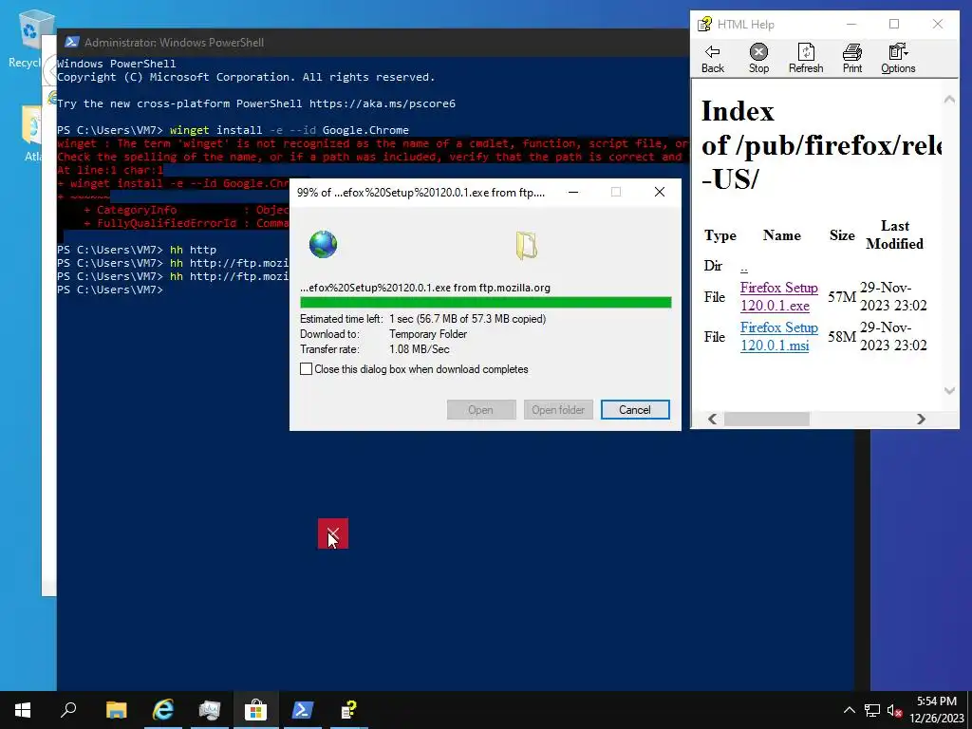Open File Explorer from taskbar

tap(116, 710)
